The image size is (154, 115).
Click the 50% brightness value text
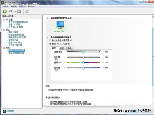point(107,52)
